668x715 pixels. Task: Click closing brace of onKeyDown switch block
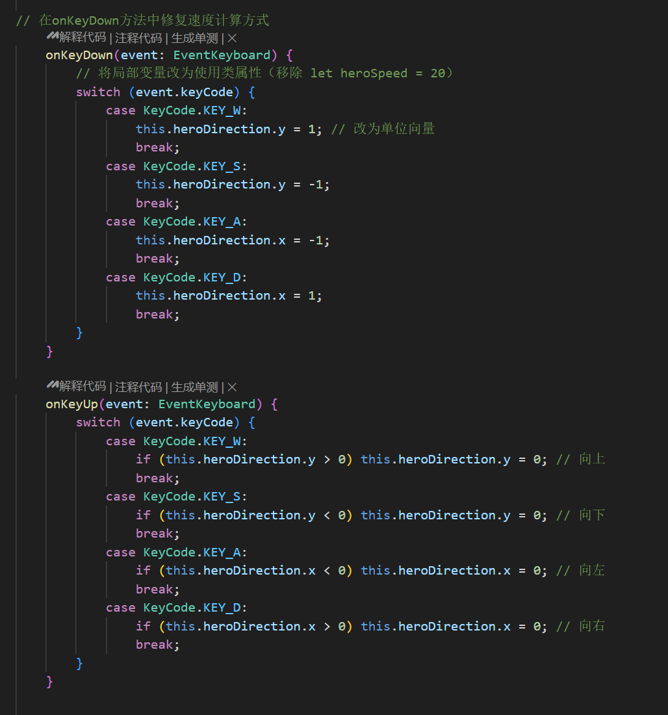[x=79, y=332]
